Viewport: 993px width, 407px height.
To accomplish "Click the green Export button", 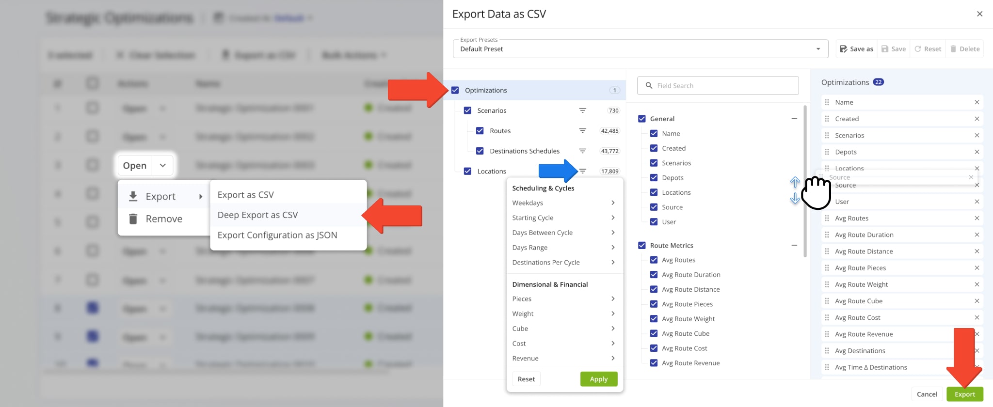I will (x=965, y=394).
